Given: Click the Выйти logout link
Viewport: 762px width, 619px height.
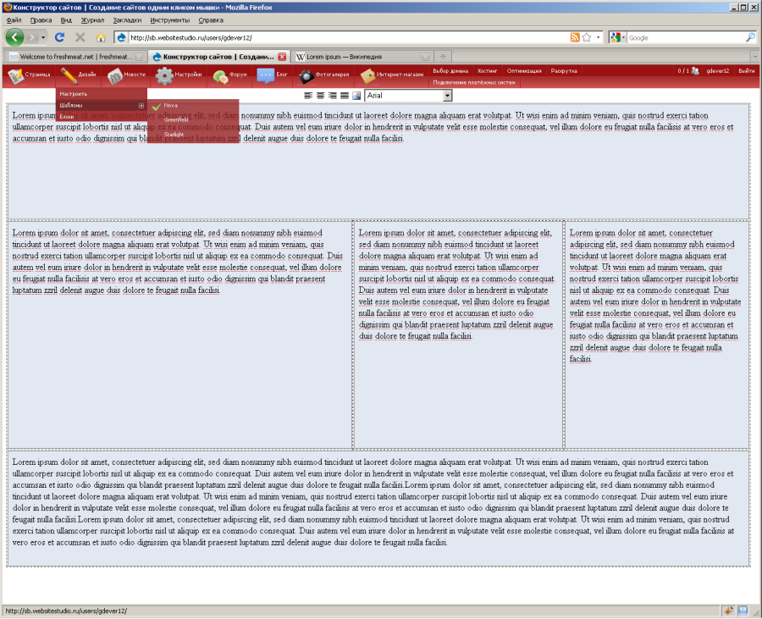Looking at the screenshot, I should (x=746, y=71).
